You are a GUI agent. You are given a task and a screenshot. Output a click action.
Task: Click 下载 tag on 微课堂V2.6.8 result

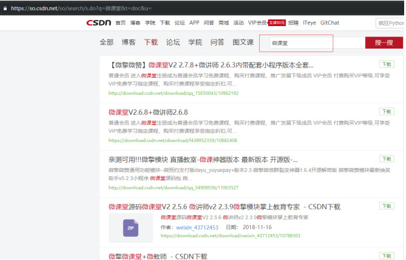click(x=387, y=111)
